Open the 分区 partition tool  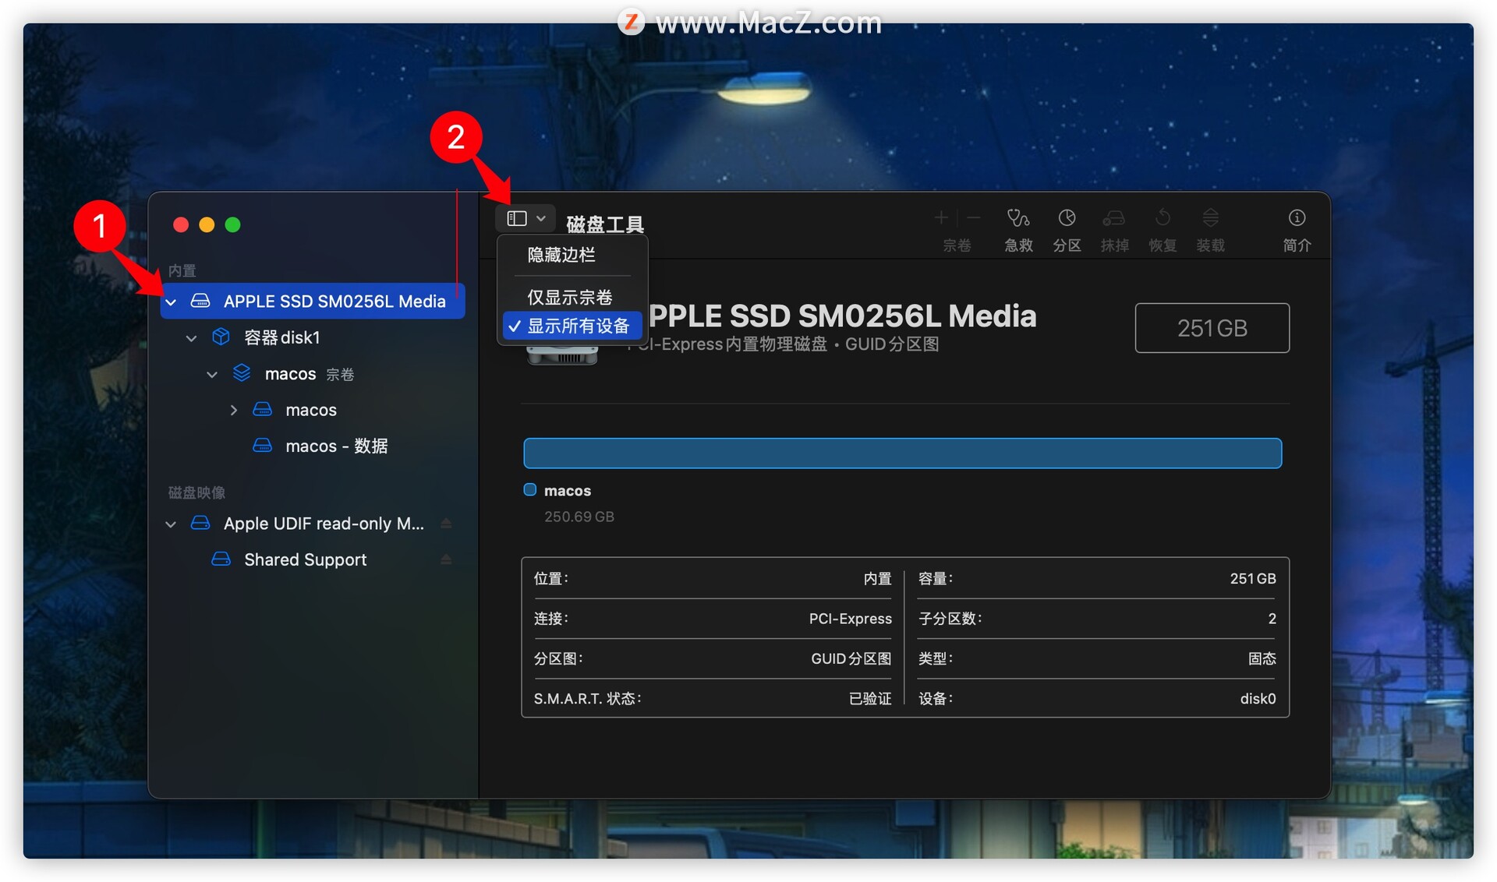(1067, 218)
